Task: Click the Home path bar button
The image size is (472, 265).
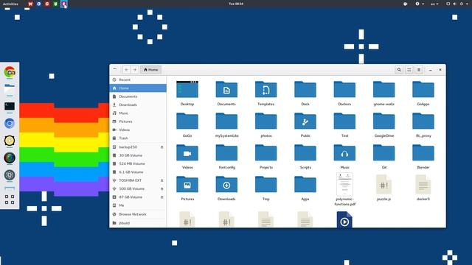Action: click(150, 70)
